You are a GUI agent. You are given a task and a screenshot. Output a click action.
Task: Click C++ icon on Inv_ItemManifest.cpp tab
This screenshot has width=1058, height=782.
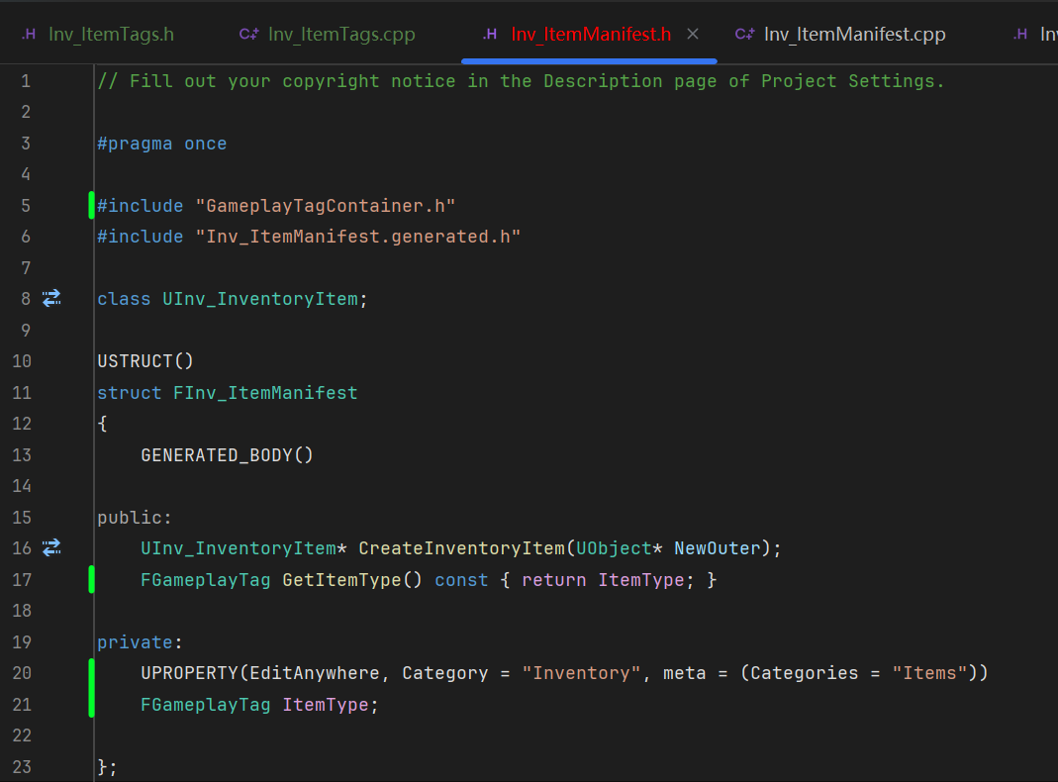point(744,35)
